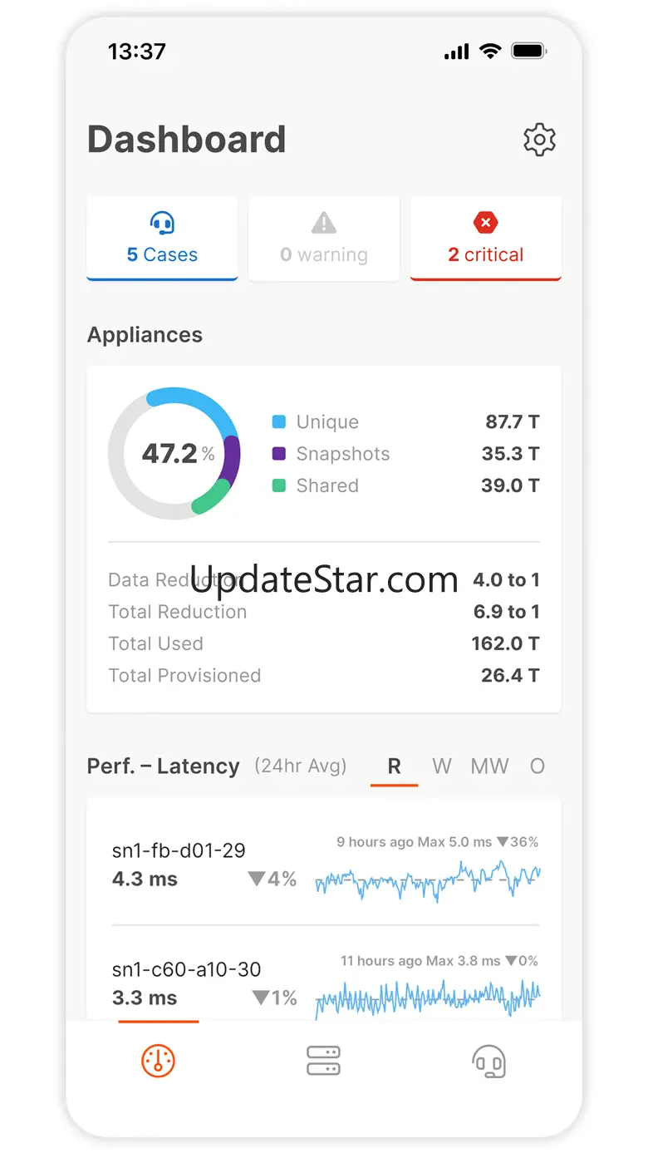The height and width of the screenshot is (1153, 648).
Task: Click the Total Reduction label
Action: [178, 612]
